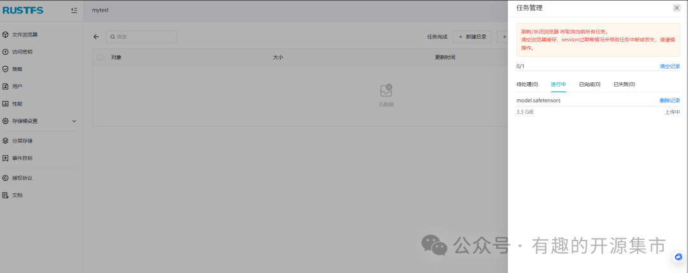Image resolution: width=688 pixels, height=273 pixels.
Task: Click the 更新时间 column header
Action: [x=445, y=57]
